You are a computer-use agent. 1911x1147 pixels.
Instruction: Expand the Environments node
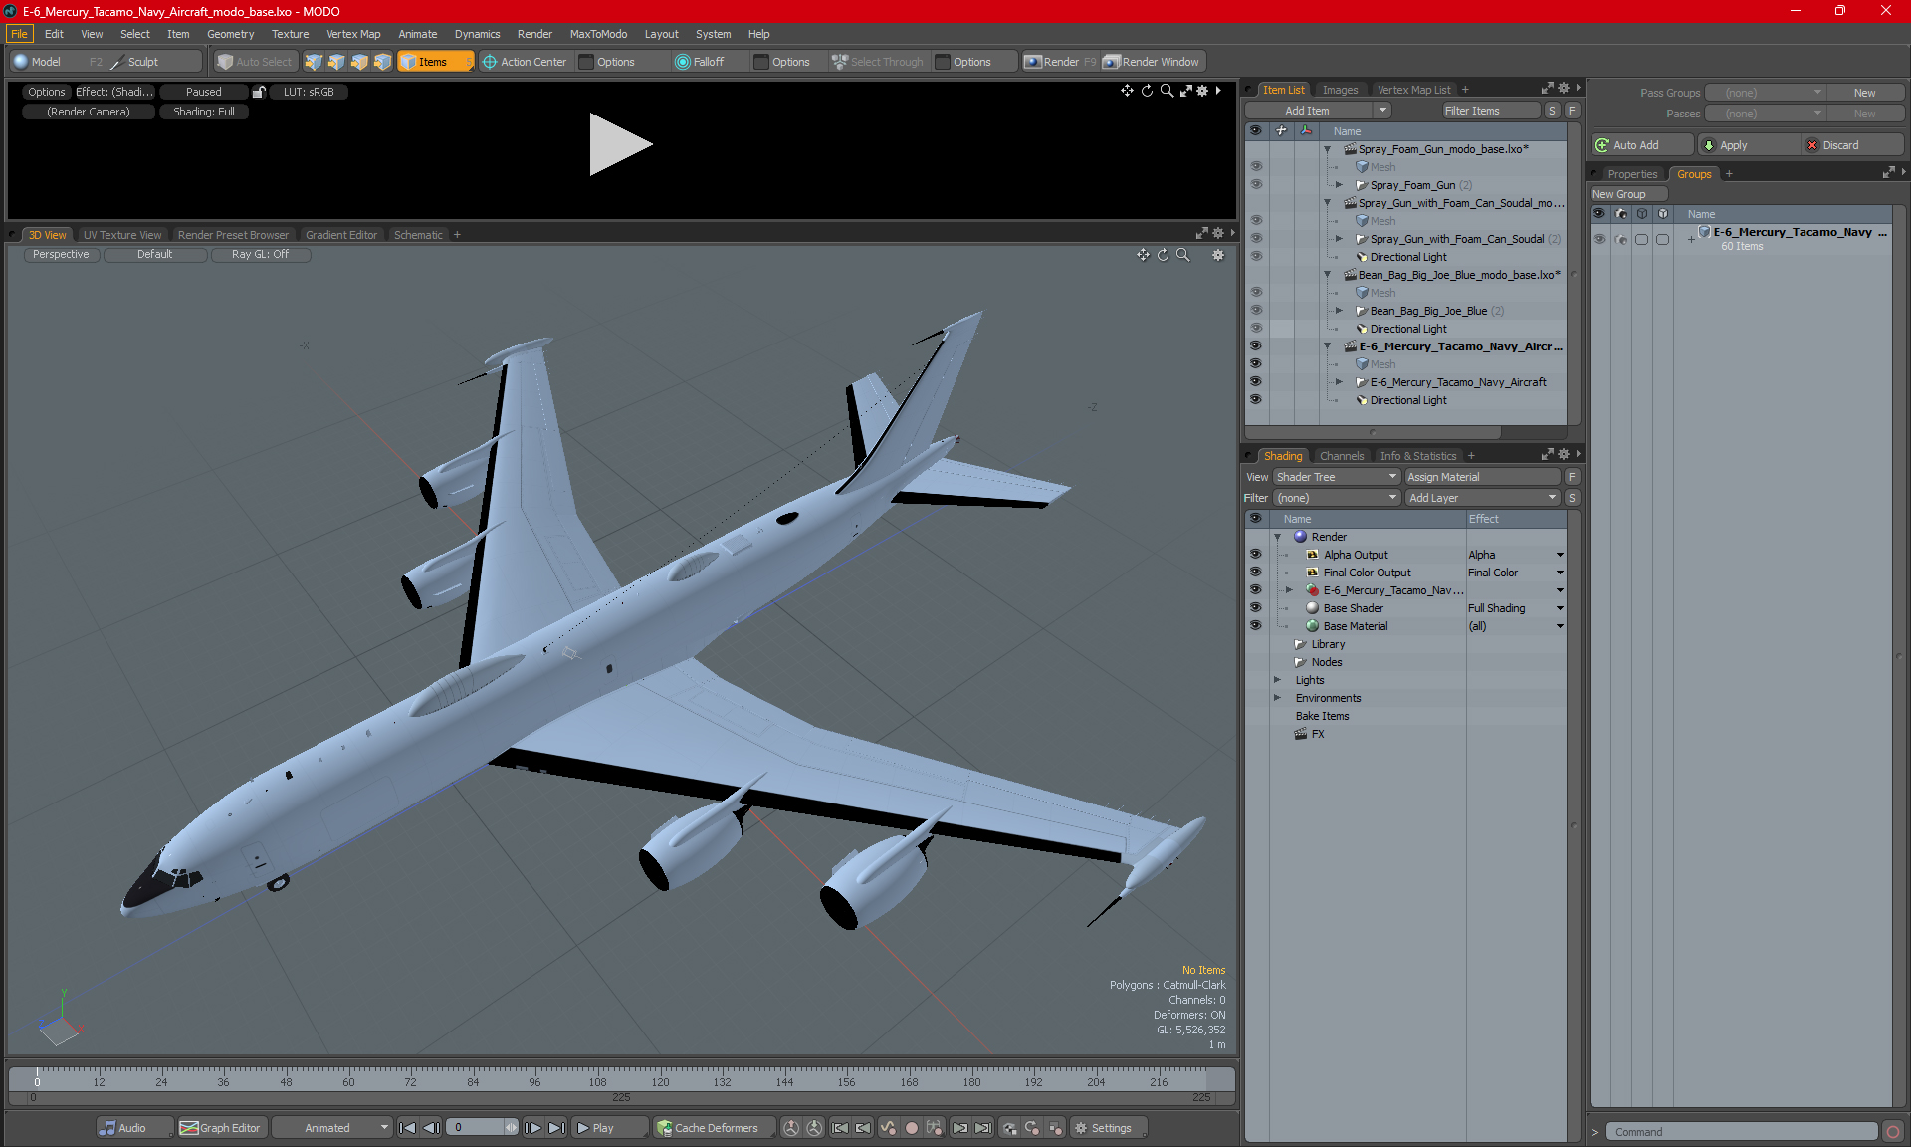pos(1278,698)
